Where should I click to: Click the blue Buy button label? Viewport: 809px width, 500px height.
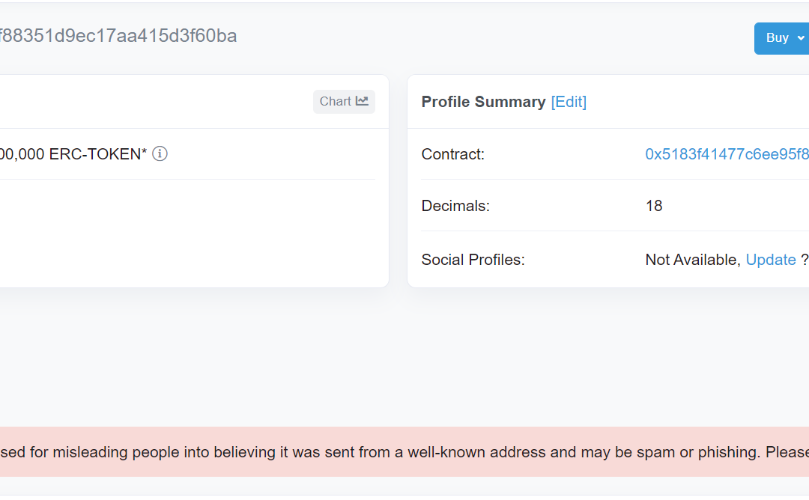777,38
